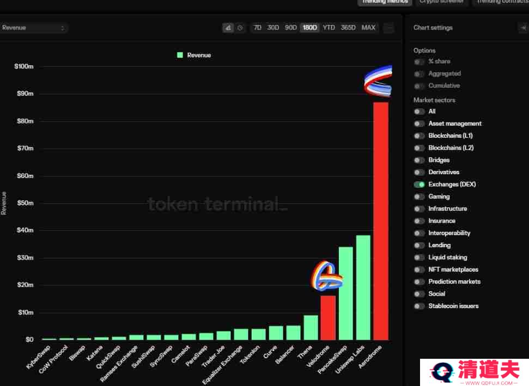529x386 pixels.
Task: Click the Uniswap Labs revenue bar
Action: (x=363, y=287)
